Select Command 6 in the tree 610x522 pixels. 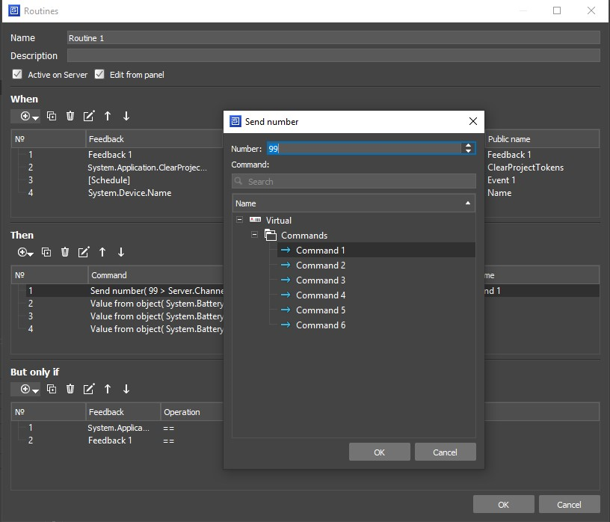point(320,325)
